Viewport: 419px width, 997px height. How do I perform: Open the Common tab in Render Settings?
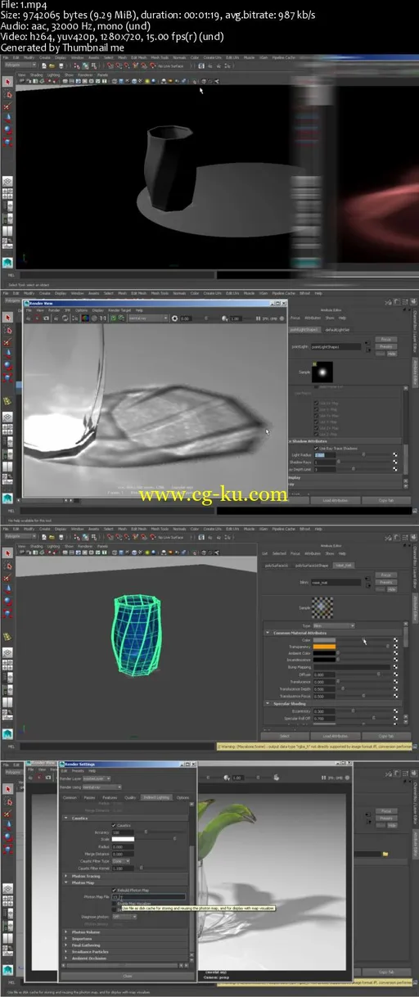[x=70, y=797]
